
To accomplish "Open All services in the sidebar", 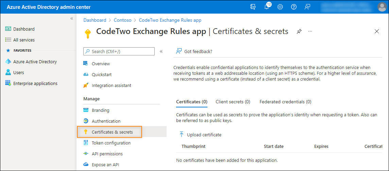I will [24, 40].
